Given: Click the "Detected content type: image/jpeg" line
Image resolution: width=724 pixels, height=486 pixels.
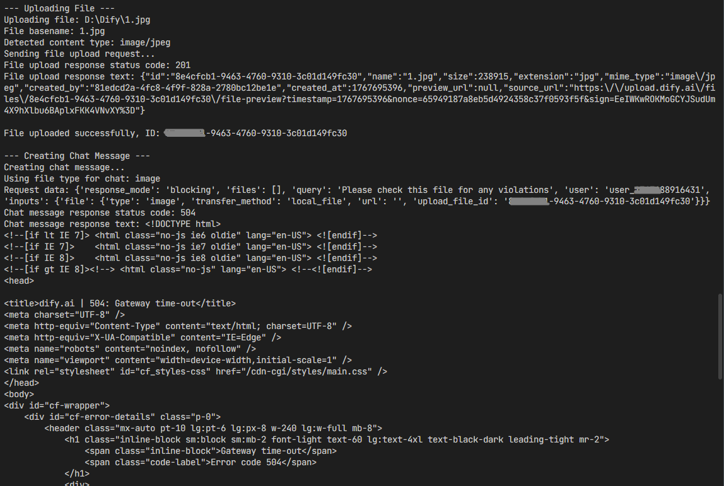Looking at the screenshot, I should tap(87, 43).
